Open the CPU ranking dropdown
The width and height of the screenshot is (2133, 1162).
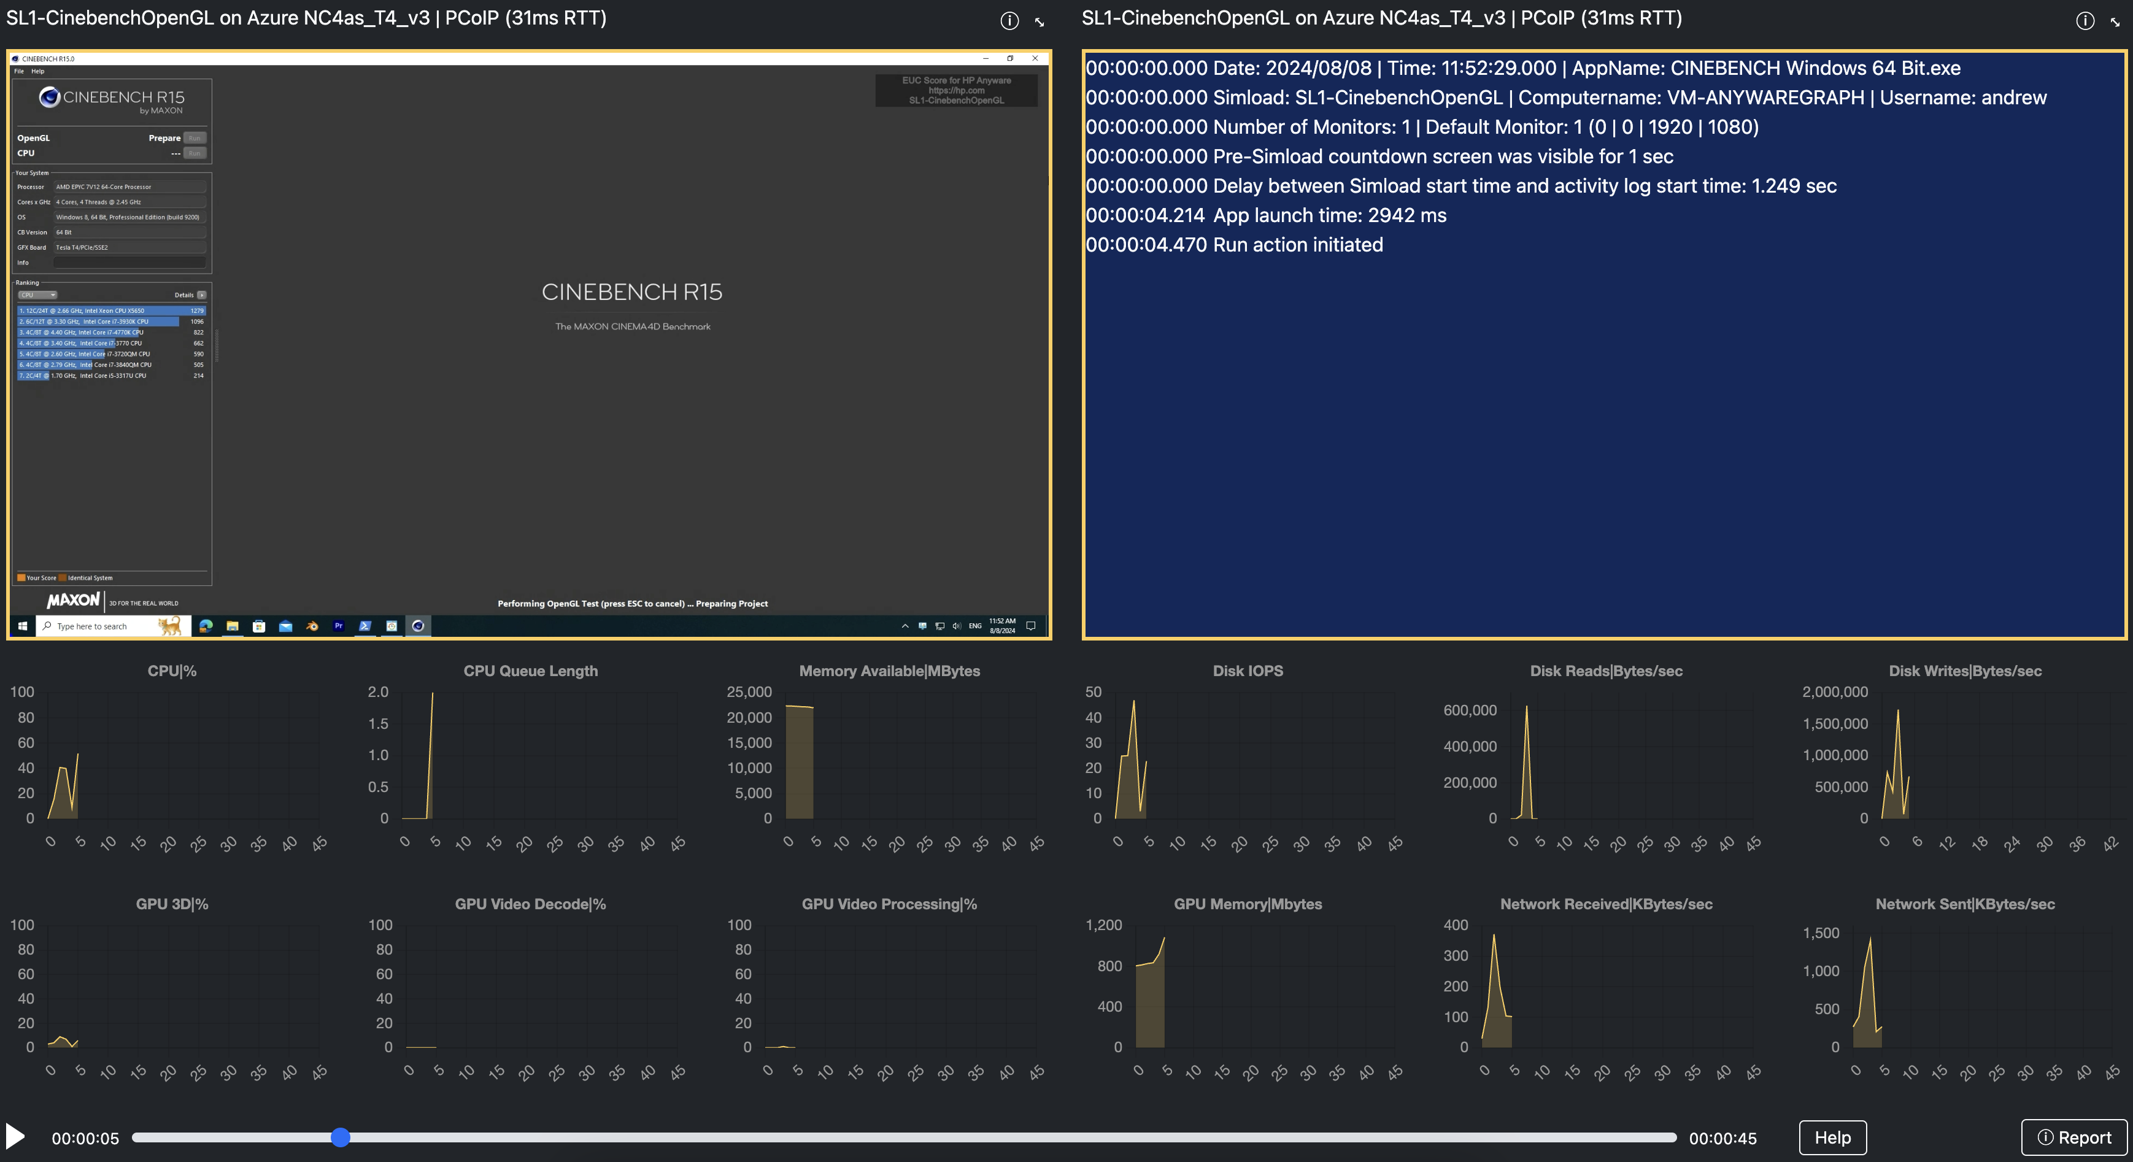[x=37, y=294]
